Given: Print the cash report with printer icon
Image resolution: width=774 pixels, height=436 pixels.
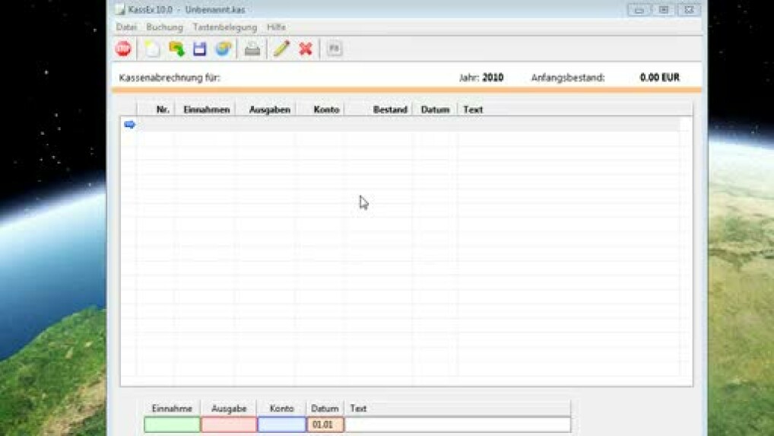Looking at the screenshot, I should (x=252, y=49).
